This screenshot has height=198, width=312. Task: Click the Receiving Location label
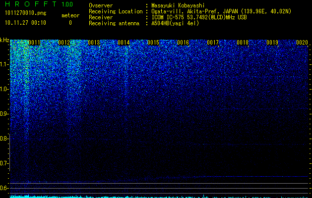116,11
